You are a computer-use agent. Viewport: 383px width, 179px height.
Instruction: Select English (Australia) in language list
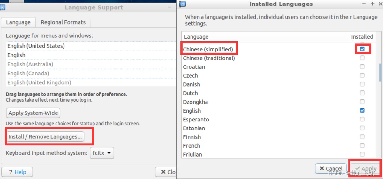click(91, 64)
